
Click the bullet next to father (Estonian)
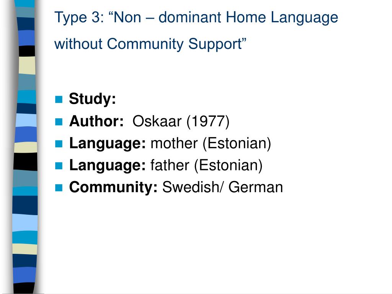pyautogui.click(x=59, y=166)
